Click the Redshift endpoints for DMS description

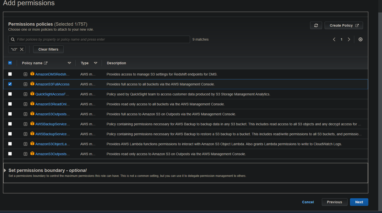pyautogui.click(x=162, y=74)
